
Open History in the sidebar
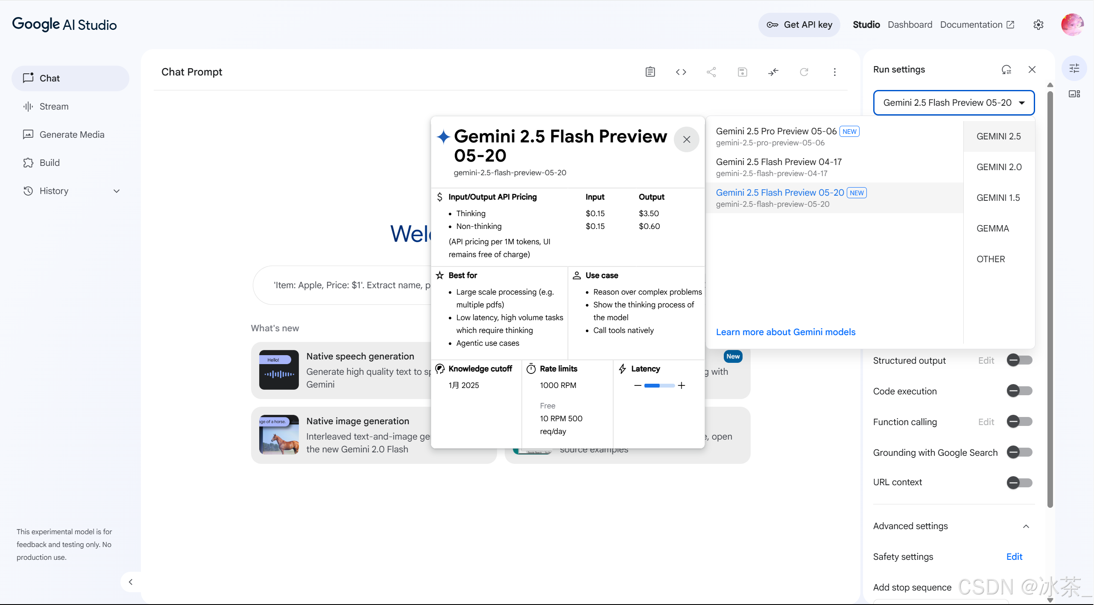point(70,191)
